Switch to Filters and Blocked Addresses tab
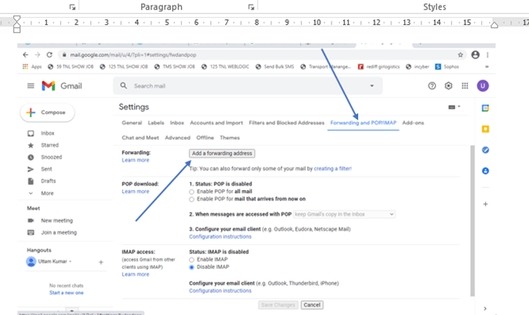This screenshot has height=315, width=529. 286,123
